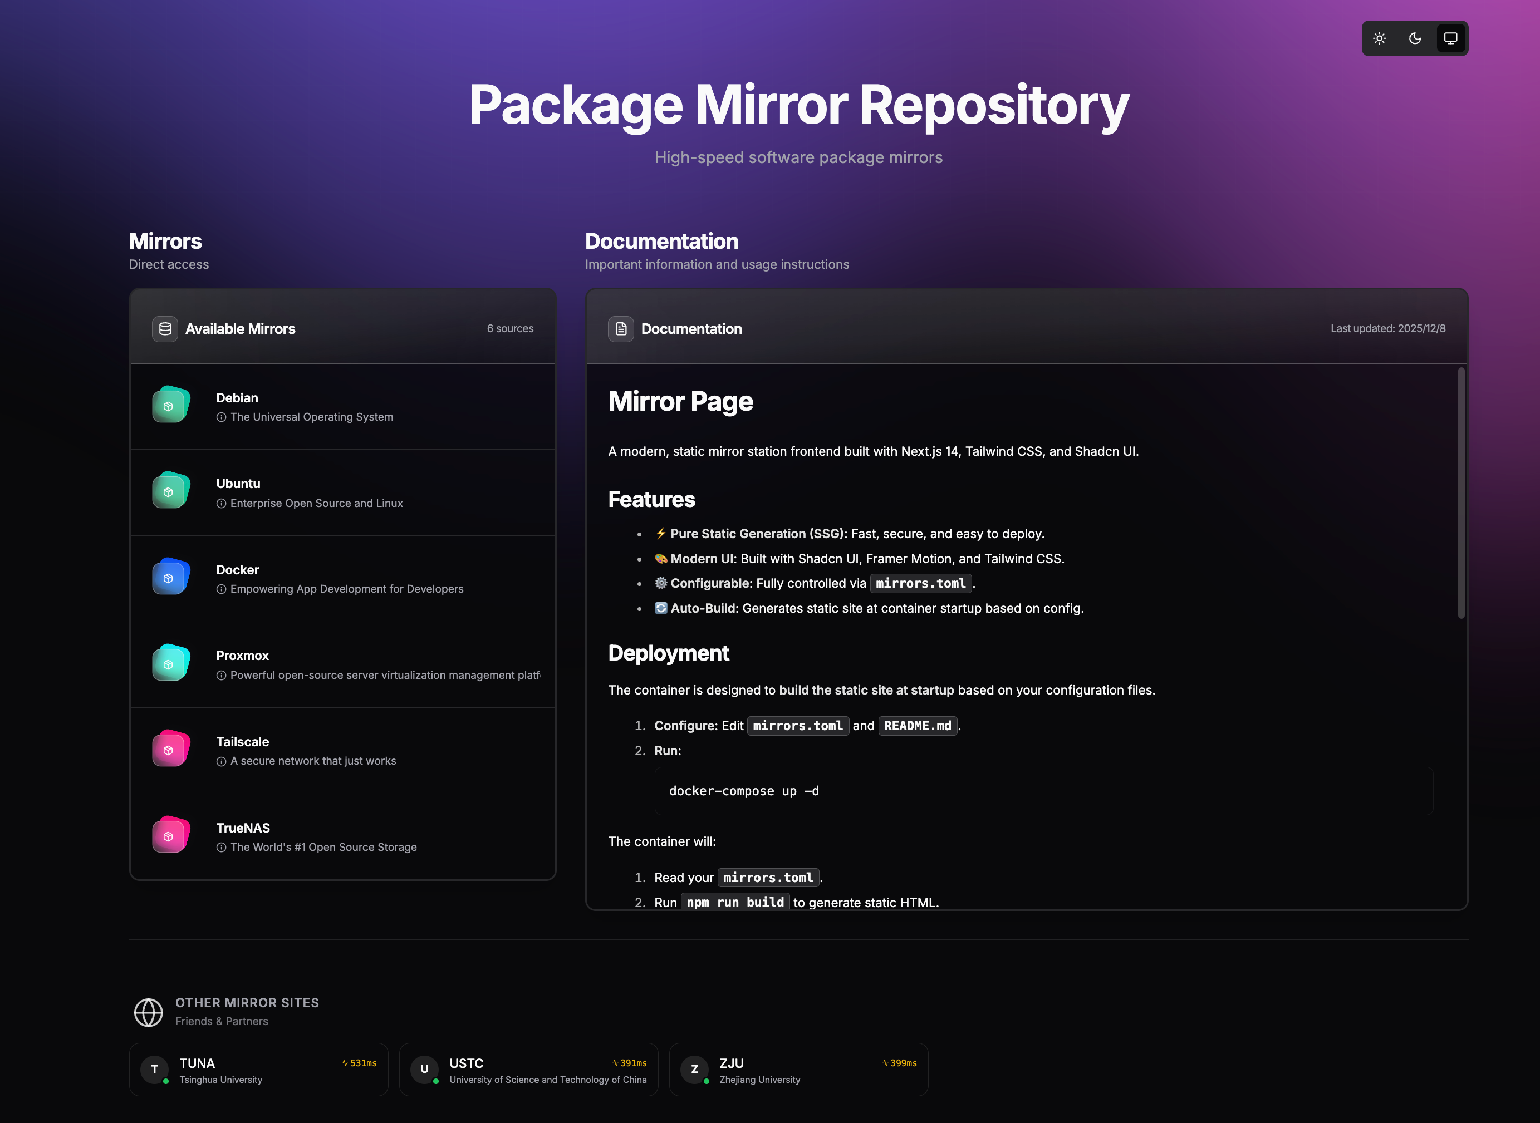Open the ZJU Zhejiang University card

click(798, 1070)
